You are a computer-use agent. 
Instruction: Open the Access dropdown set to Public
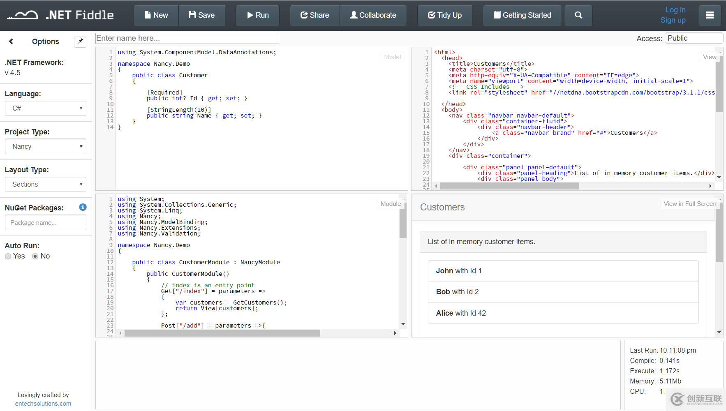[x=694, y=38]
